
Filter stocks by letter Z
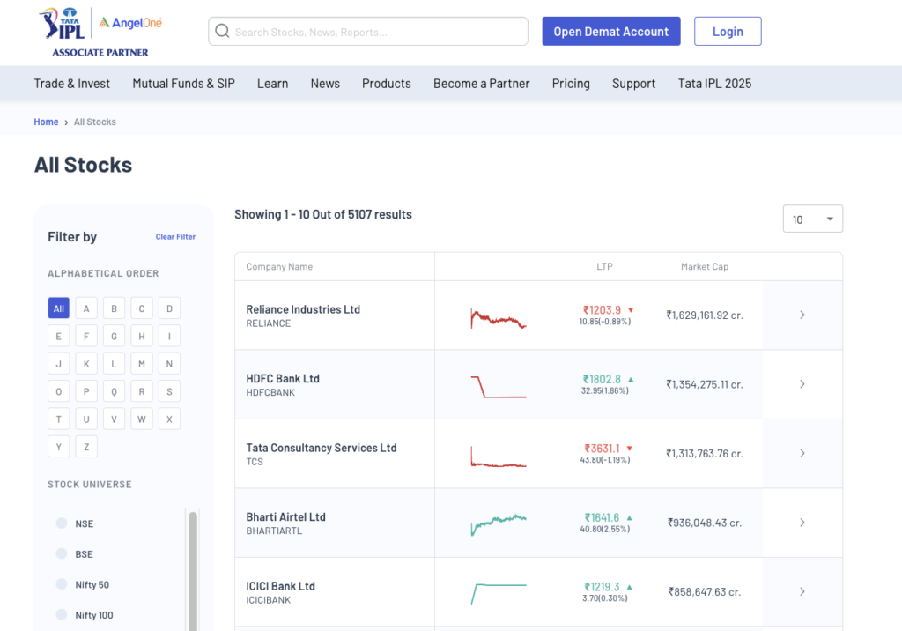pyautogui.click(x=86, y=446)
